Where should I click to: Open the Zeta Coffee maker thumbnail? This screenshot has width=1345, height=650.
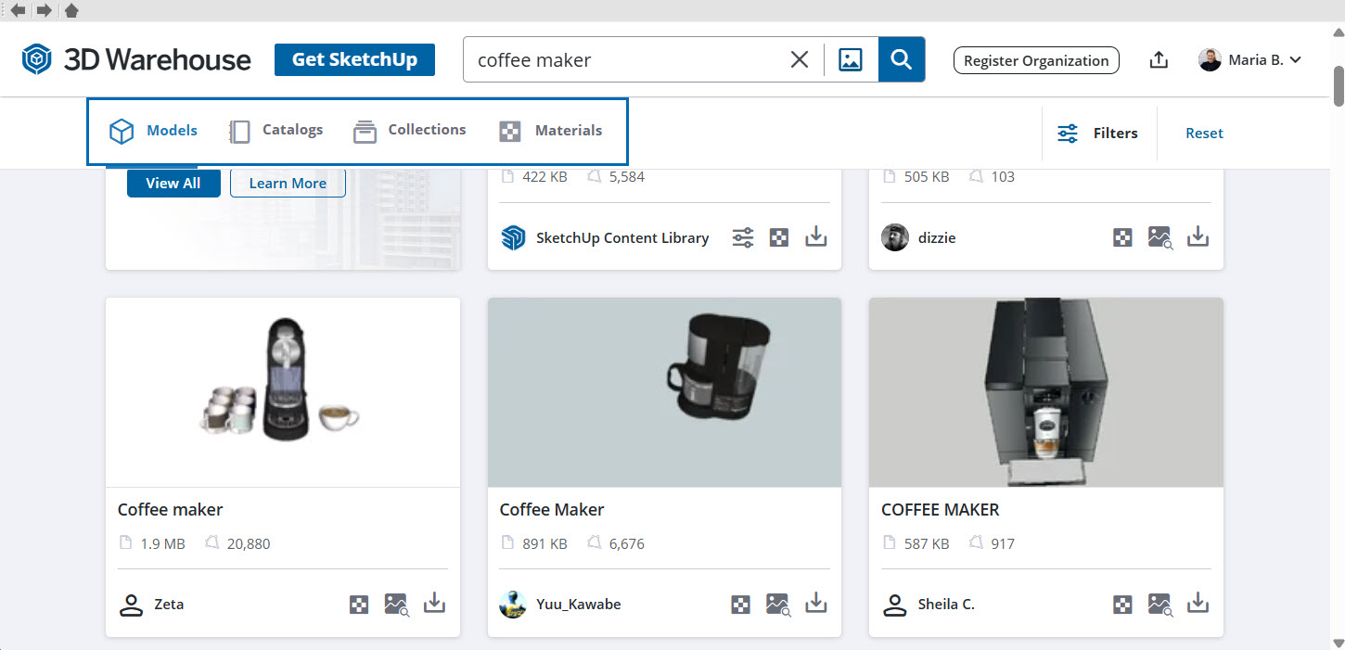pyautogui.click(x=283, y=392)
